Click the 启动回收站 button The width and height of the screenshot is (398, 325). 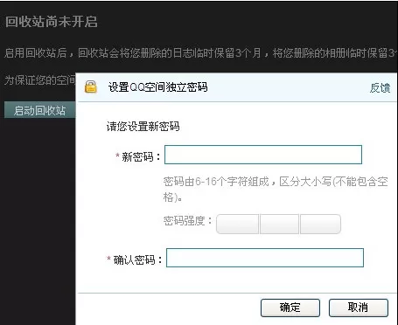coord(40,110)
